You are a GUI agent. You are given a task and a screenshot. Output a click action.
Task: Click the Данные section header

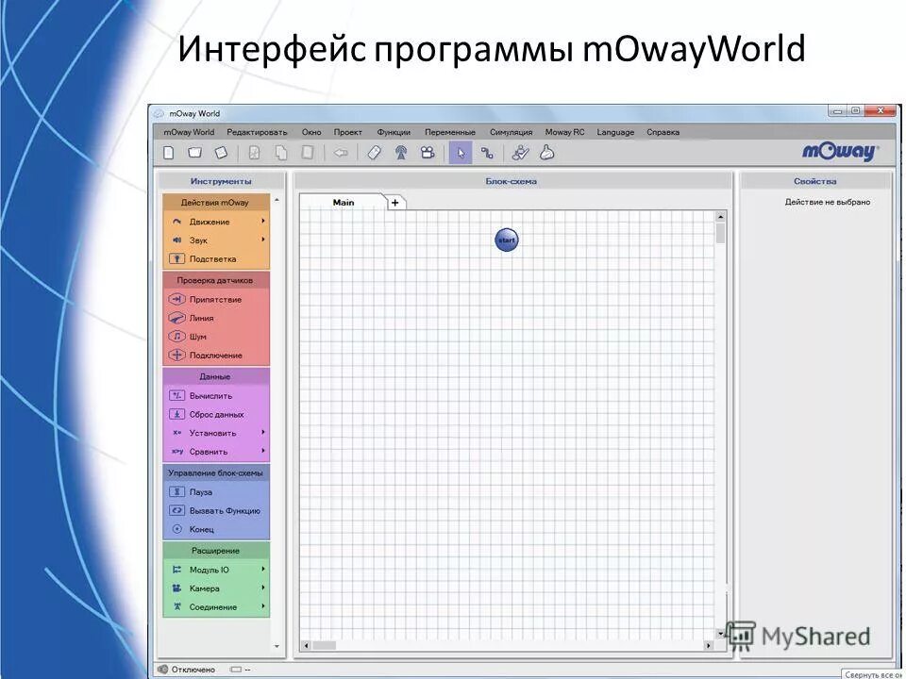coord(215,376)
